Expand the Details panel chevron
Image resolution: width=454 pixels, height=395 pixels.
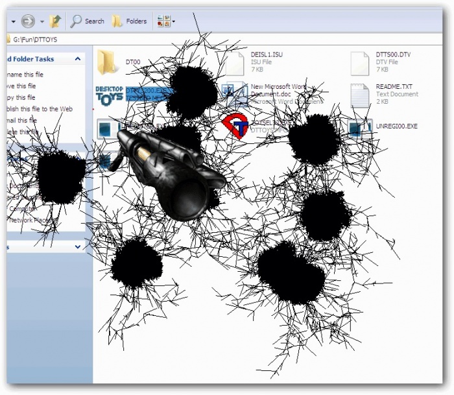tap(78, 247)
